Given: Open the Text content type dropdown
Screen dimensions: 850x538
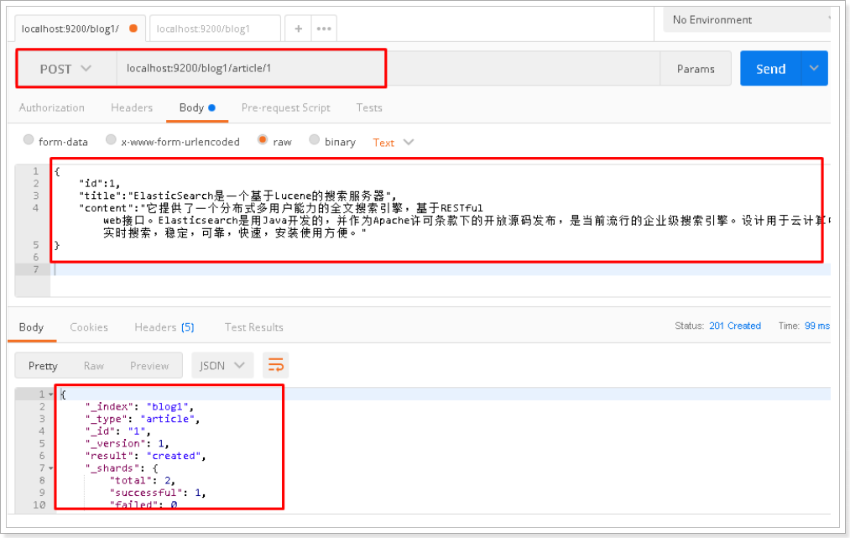Looking at the screenshot, I should tap(394, 142).
